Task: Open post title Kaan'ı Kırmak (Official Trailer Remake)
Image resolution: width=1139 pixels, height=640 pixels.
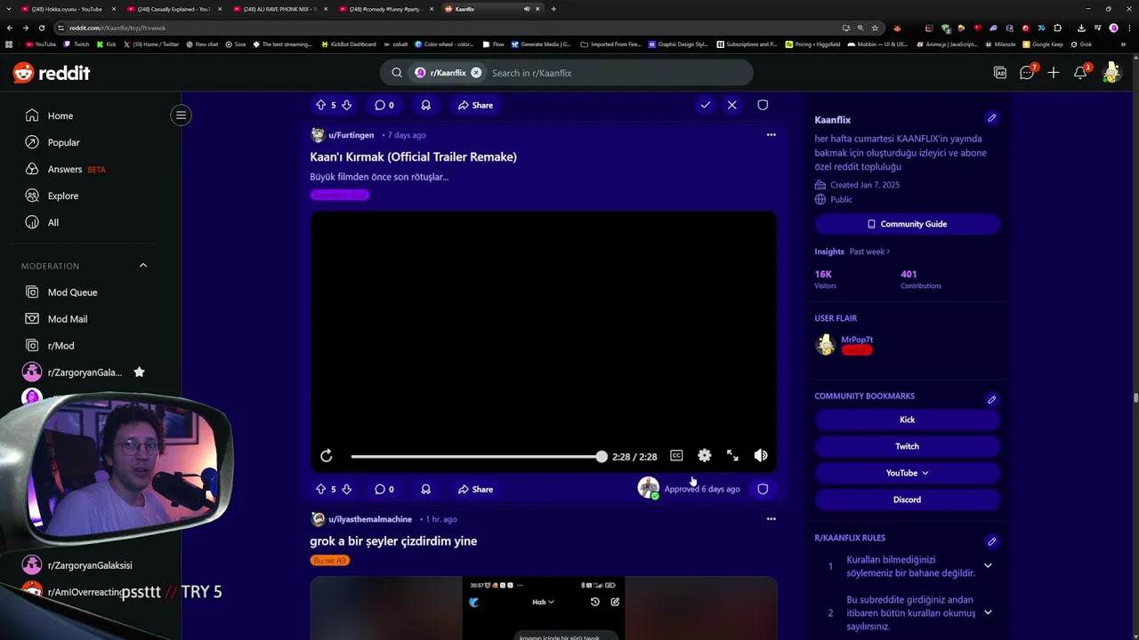Action: point(413,156)
